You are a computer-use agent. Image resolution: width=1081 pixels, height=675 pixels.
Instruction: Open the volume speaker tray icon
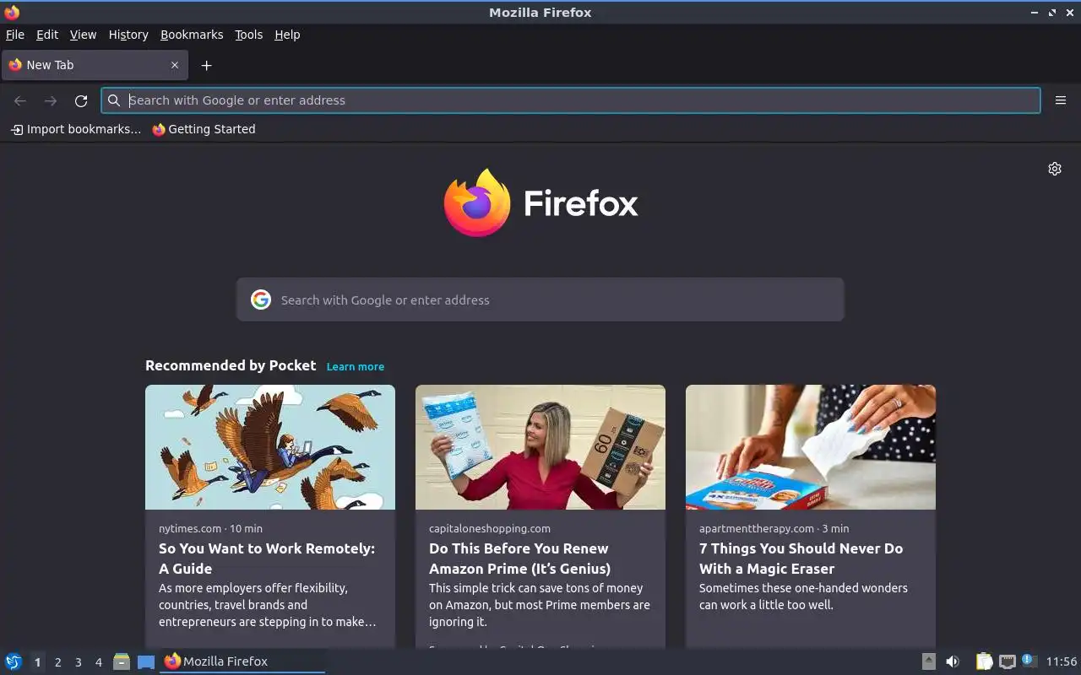tap(953, 661)
